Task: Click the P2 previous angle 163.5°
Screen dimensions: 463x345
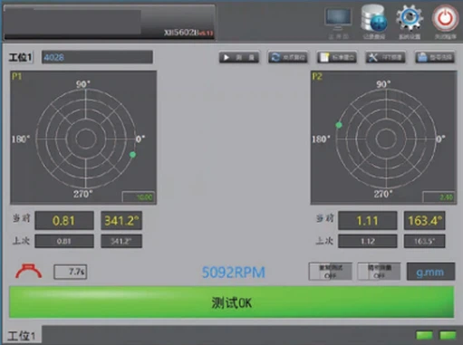Action: (425, 241)
